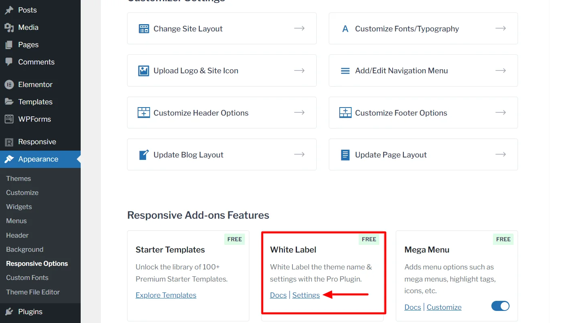Click the Change Site Layout grid icon
This screenshot has height=323, width=564.
[x=144, y=29]
